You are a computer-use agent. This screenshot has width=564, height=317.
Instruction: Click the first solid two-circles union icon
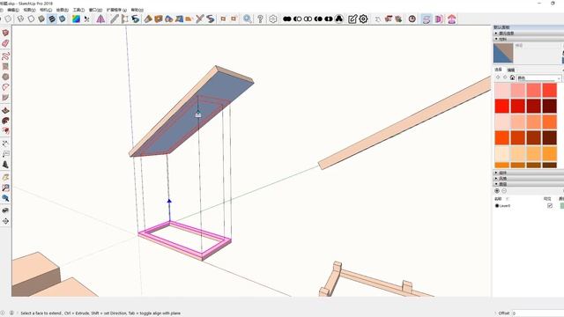coord(286,18)
